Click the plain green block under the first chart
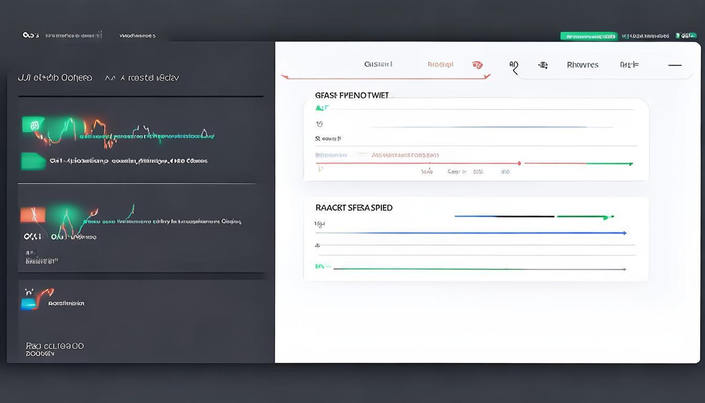Screen dimensions: 705x403 33,161
